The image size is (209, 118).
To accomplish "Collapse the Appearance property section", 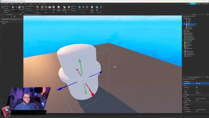I will coord(183,82).
